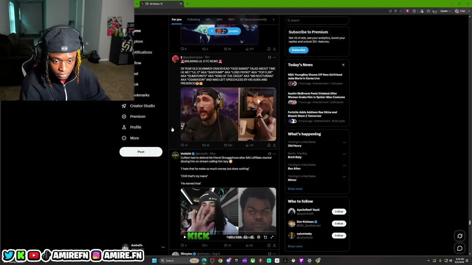Open the floating Messages chat button
Image resolution: width=472 pixels, height=265 pixels.
click(460, 248)
